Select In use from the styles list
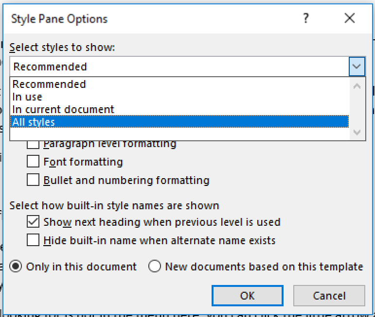Viewport: 375px width, 317px height. coord(28,97)
